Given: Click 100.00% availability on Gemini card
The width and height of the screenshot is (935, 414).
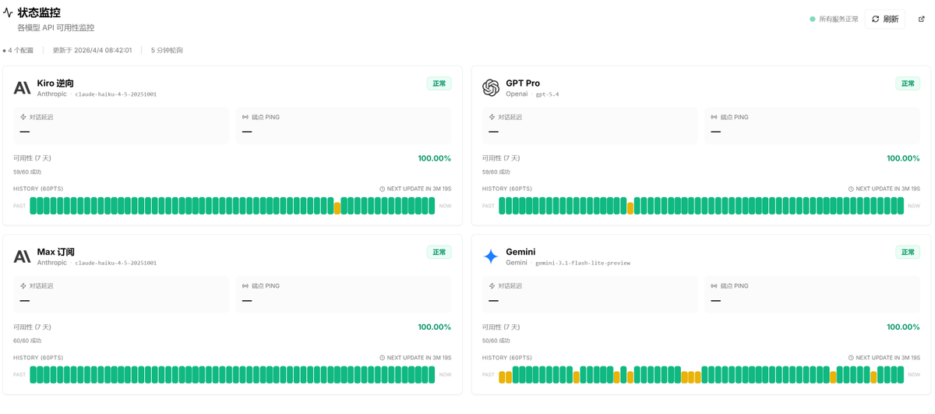Looking at the screenshot, I should [x=903, y=327].
